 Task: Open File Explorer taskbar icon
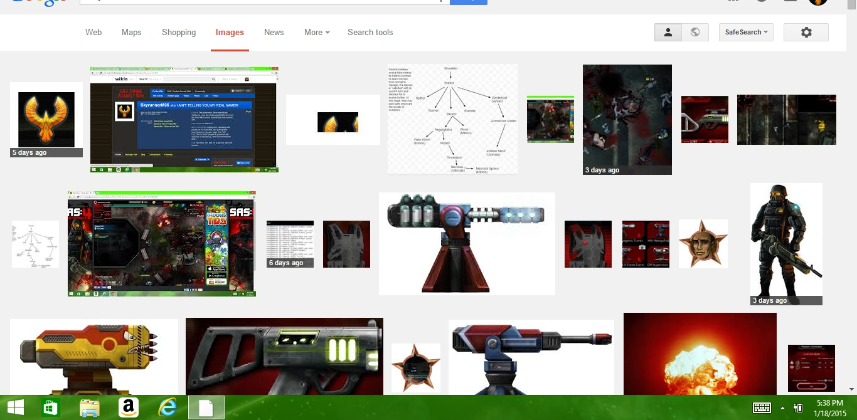tap(90, 409)
